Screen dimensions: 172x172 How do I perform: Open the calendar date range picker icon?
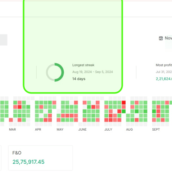click(x=161, y=38)
